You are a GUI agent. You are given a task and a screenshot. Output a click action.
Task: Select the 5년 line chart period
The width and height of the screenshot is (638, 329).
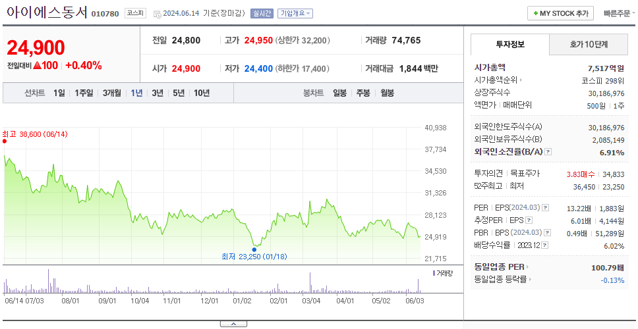point(179,93)
